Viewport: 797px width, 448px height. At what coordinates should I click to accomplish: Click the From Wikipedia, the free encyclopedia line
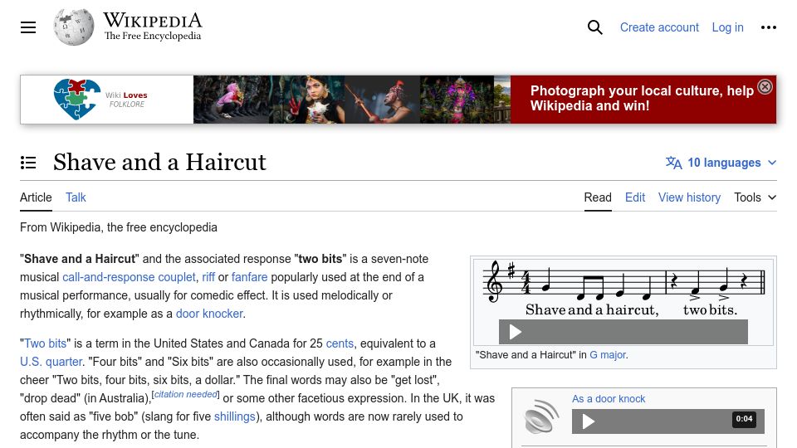[x=119, y=227]
